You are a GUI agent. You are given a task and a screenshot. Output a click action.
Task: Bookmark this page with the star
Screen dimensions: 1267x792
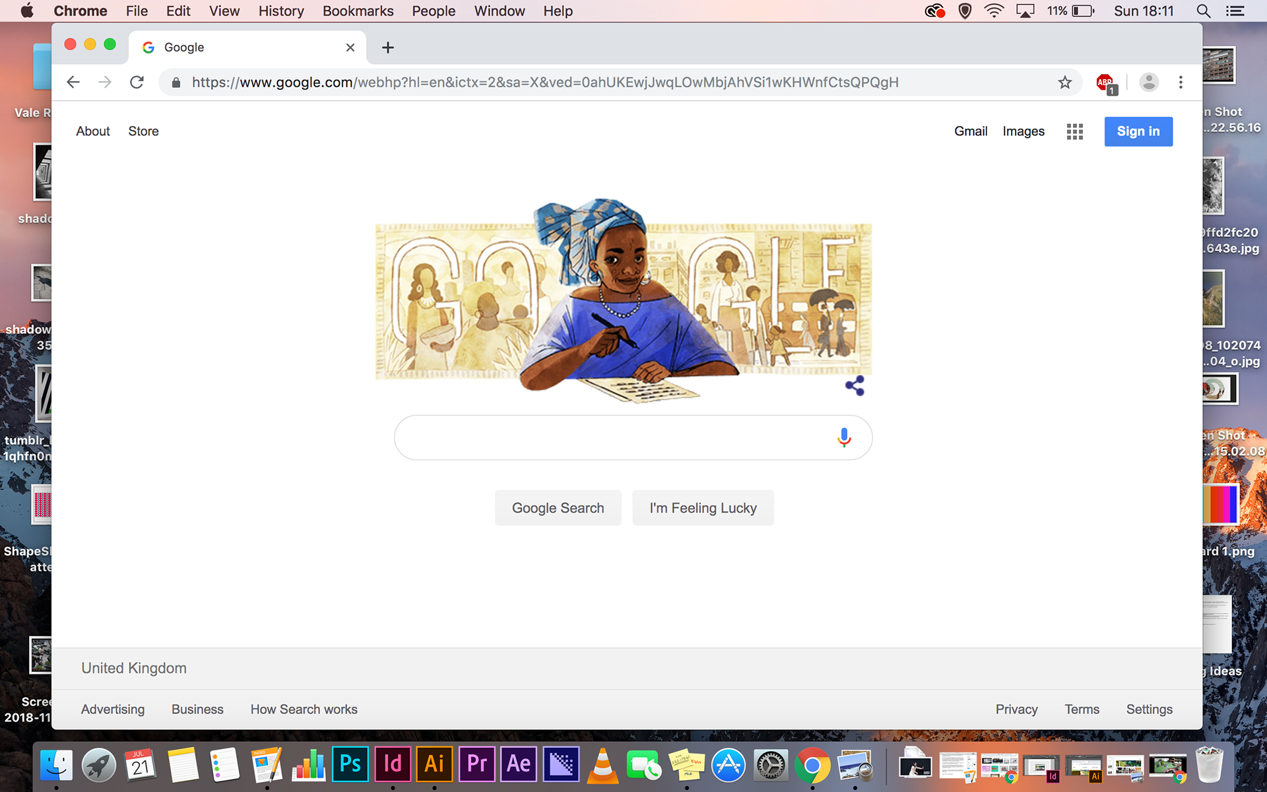[x=1064, y=82]
